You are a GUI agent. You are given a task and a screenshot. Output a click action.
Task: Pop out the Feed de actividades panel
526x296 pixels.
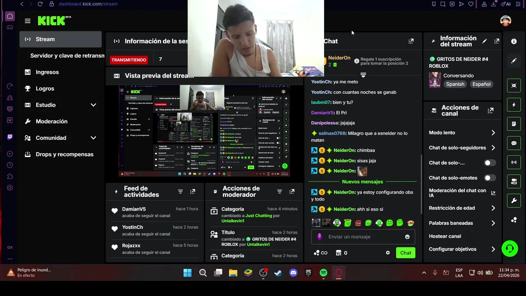pos(192,192)
